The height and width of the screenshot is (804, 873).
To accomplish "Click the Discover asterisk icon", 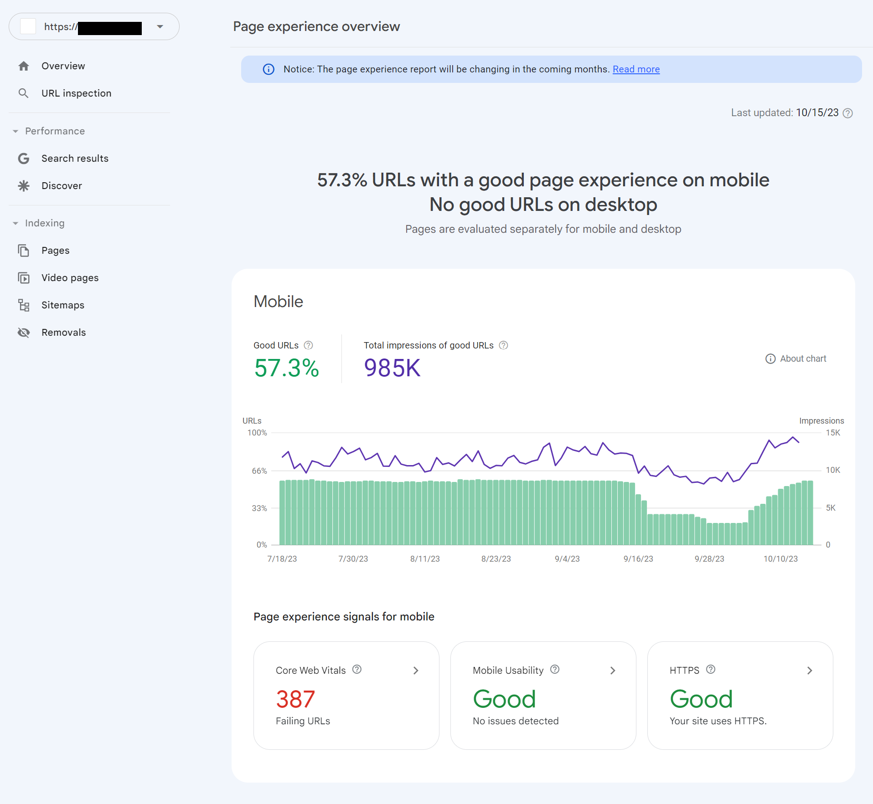I will (24, 186).
